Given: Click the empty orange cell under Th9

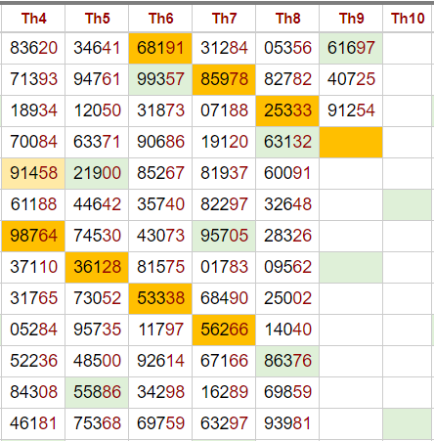Looking at the screenshot, I should (x=351, y=142).
